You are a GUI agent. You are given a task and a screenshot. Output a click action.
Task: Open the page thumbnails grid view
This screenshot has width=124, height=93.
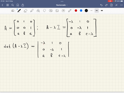[7, 5]
